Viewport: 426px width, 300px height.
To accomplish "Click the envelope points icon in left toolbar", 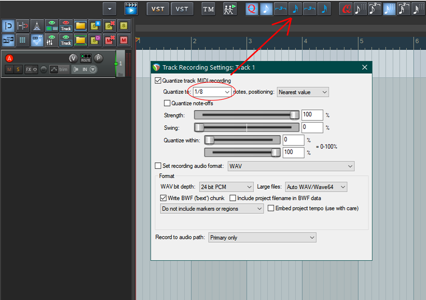I will click(37, 40).
